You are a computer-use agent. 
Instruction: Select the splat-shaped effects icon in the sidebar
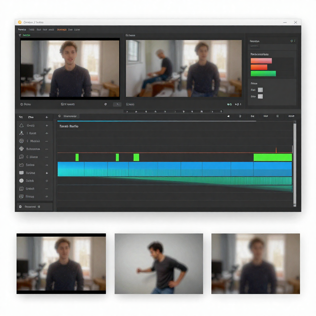pyautogui.click(x=21, y=149)
